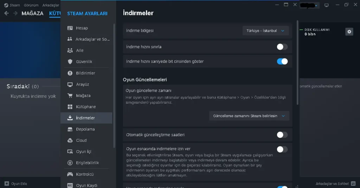Open the account name dropdown

[x=309, y=5]
